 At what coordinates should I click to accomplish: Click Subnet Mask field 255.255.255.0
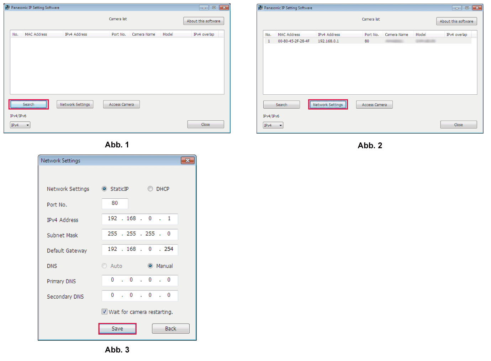click(140, 234)
